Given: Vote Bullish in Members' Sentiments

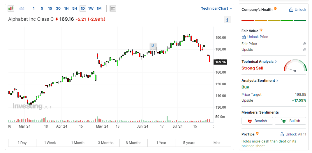Looking at the screenshot, I should (290, 121).
